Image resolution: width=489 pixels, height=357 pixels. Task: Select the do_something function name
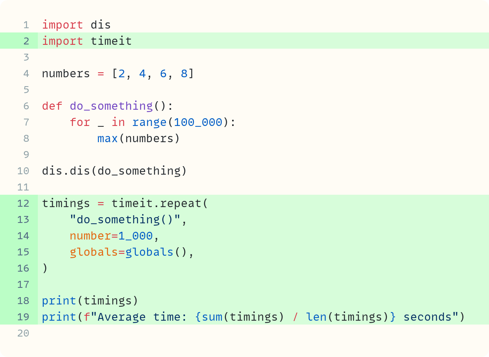coord(110,106)
